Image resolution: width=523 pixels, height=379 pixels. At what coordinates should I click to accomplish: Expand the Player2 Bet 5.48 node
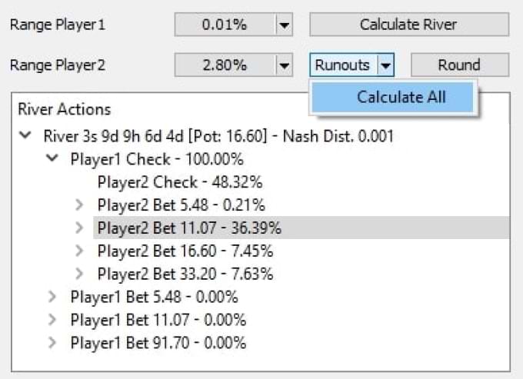(80, 205)
